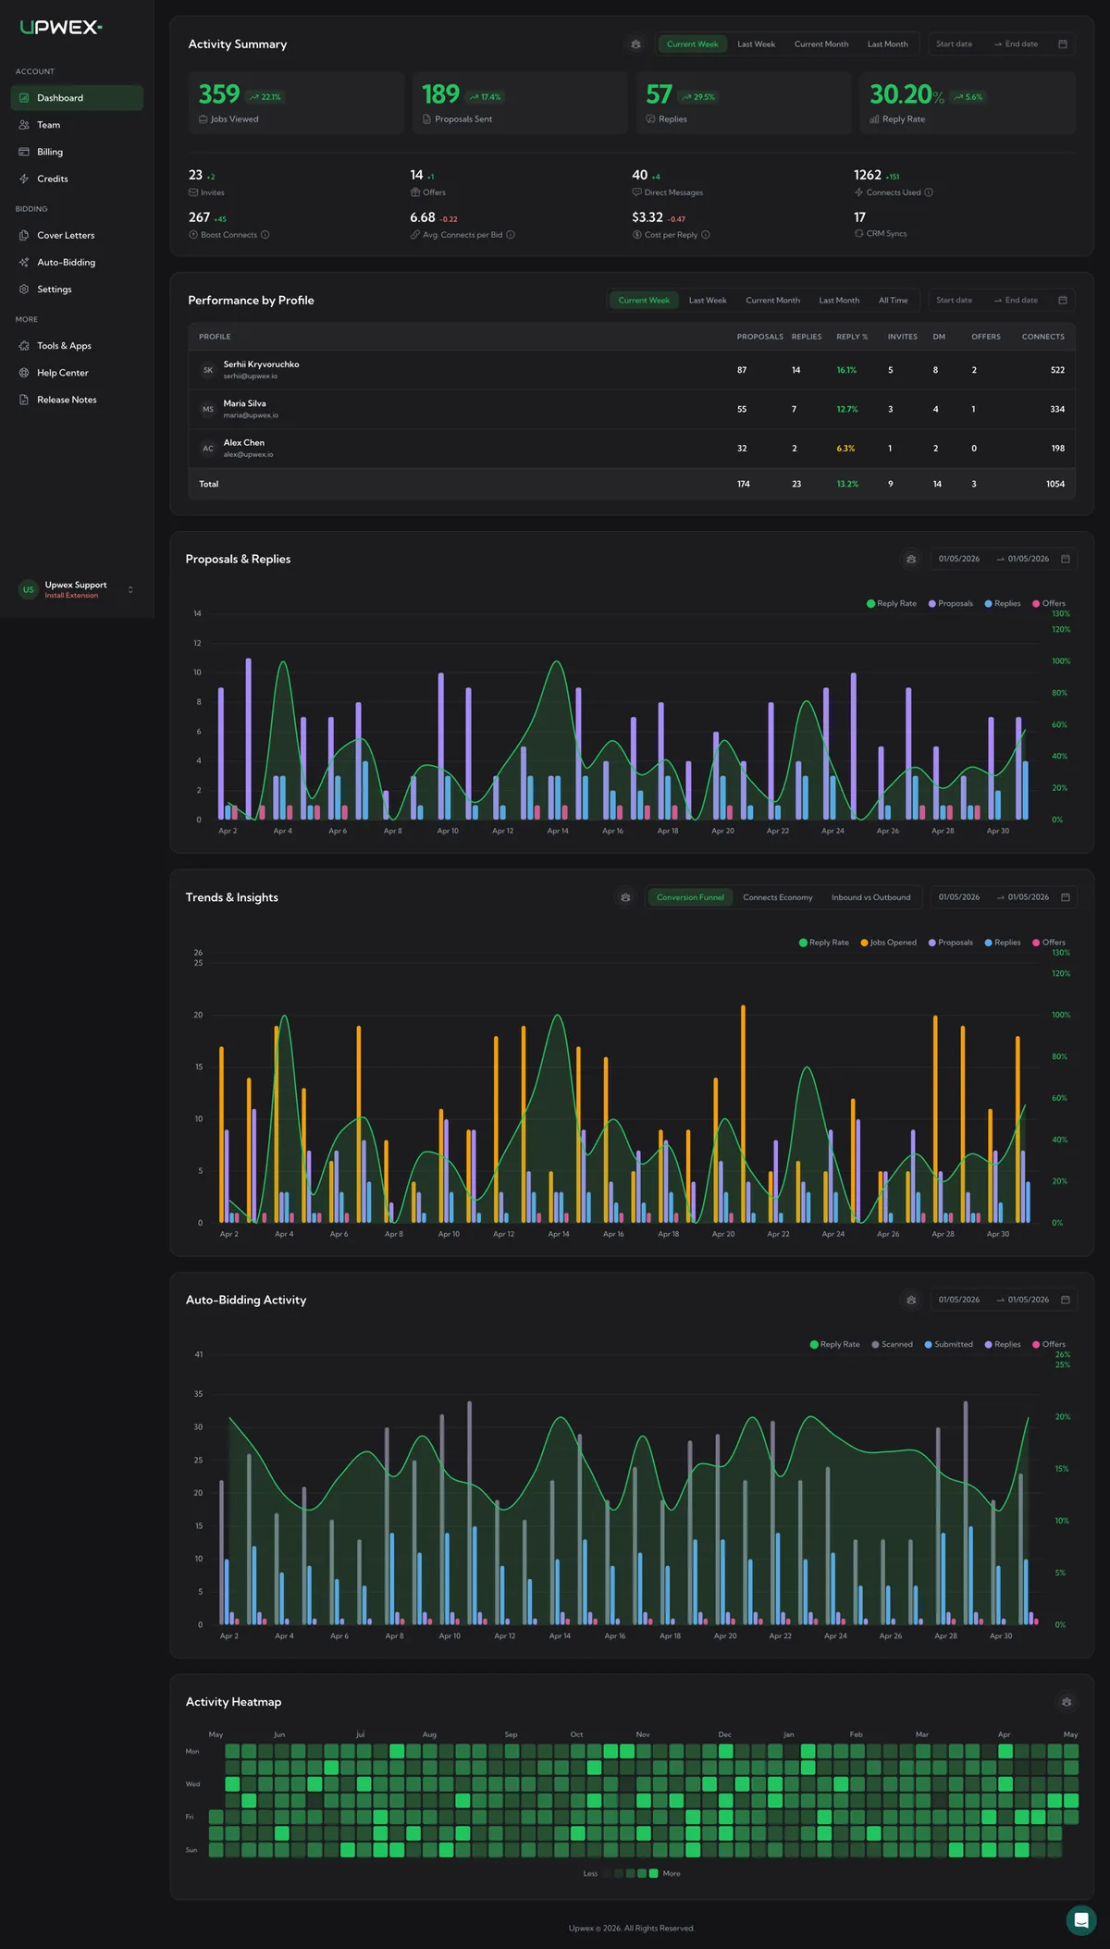Select Current Week in Performance by Profile
This screenshot has height=1949, width=1110.
[x=644, y=300]
